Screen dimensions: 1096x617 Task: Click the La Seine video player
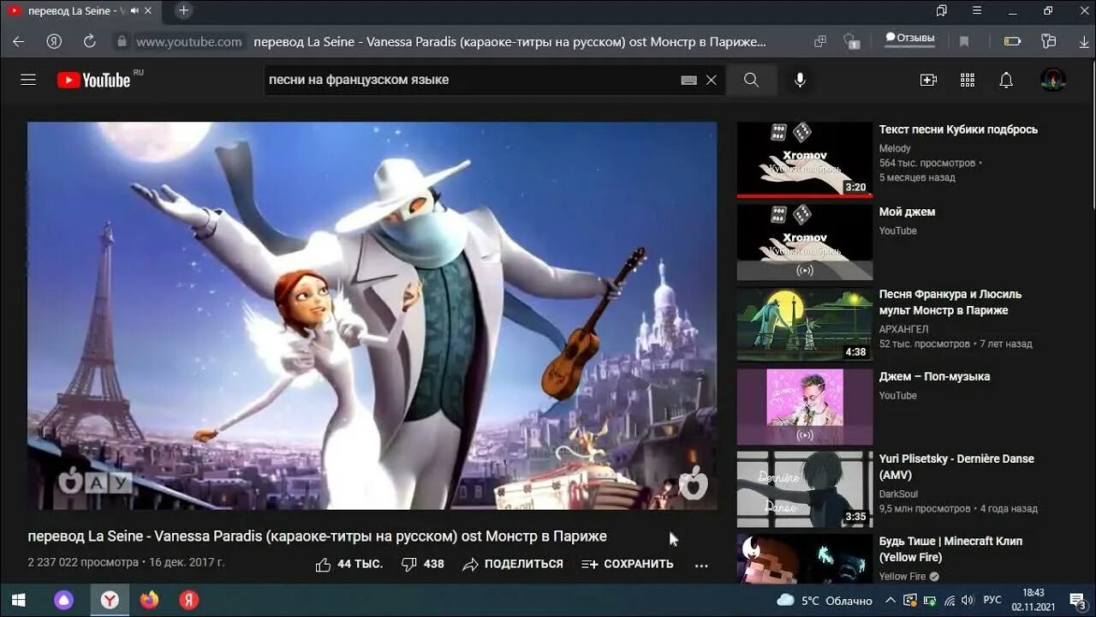(372, 315)
